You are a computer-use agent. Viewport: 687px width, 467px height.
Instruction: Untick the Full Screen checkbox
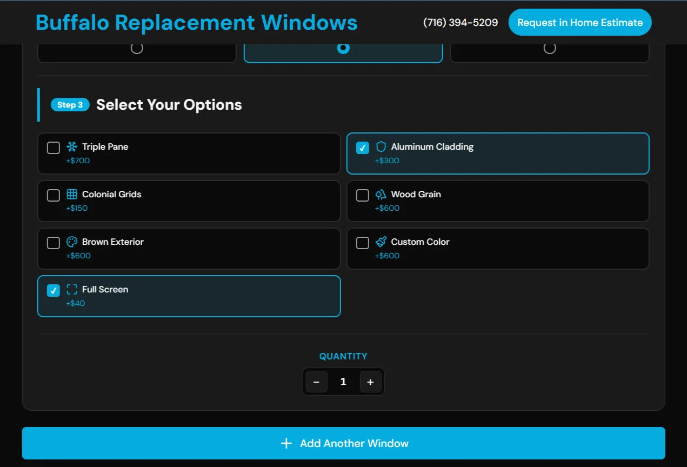pyautogui.click(x=54, y=290)
